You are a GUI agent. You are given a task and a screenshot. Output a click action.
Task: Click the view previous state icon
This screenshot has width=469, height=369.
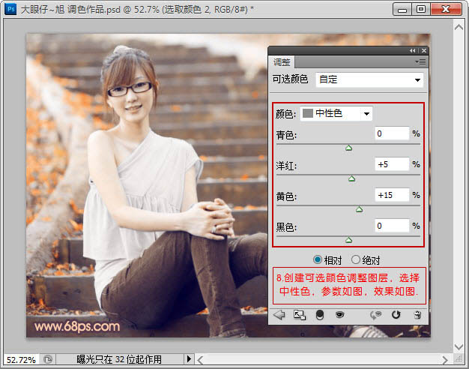[x=378, y=315]
